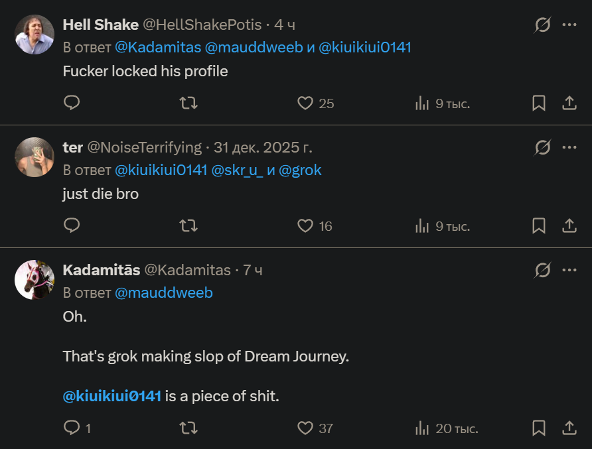Open the @kiuikiui0141 mention in Kadamitās's text
This screenshot has width=592, height=449.
[112, 397]
